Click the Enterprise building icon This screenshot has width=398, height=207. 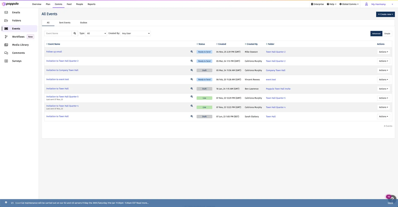(312, 4)
